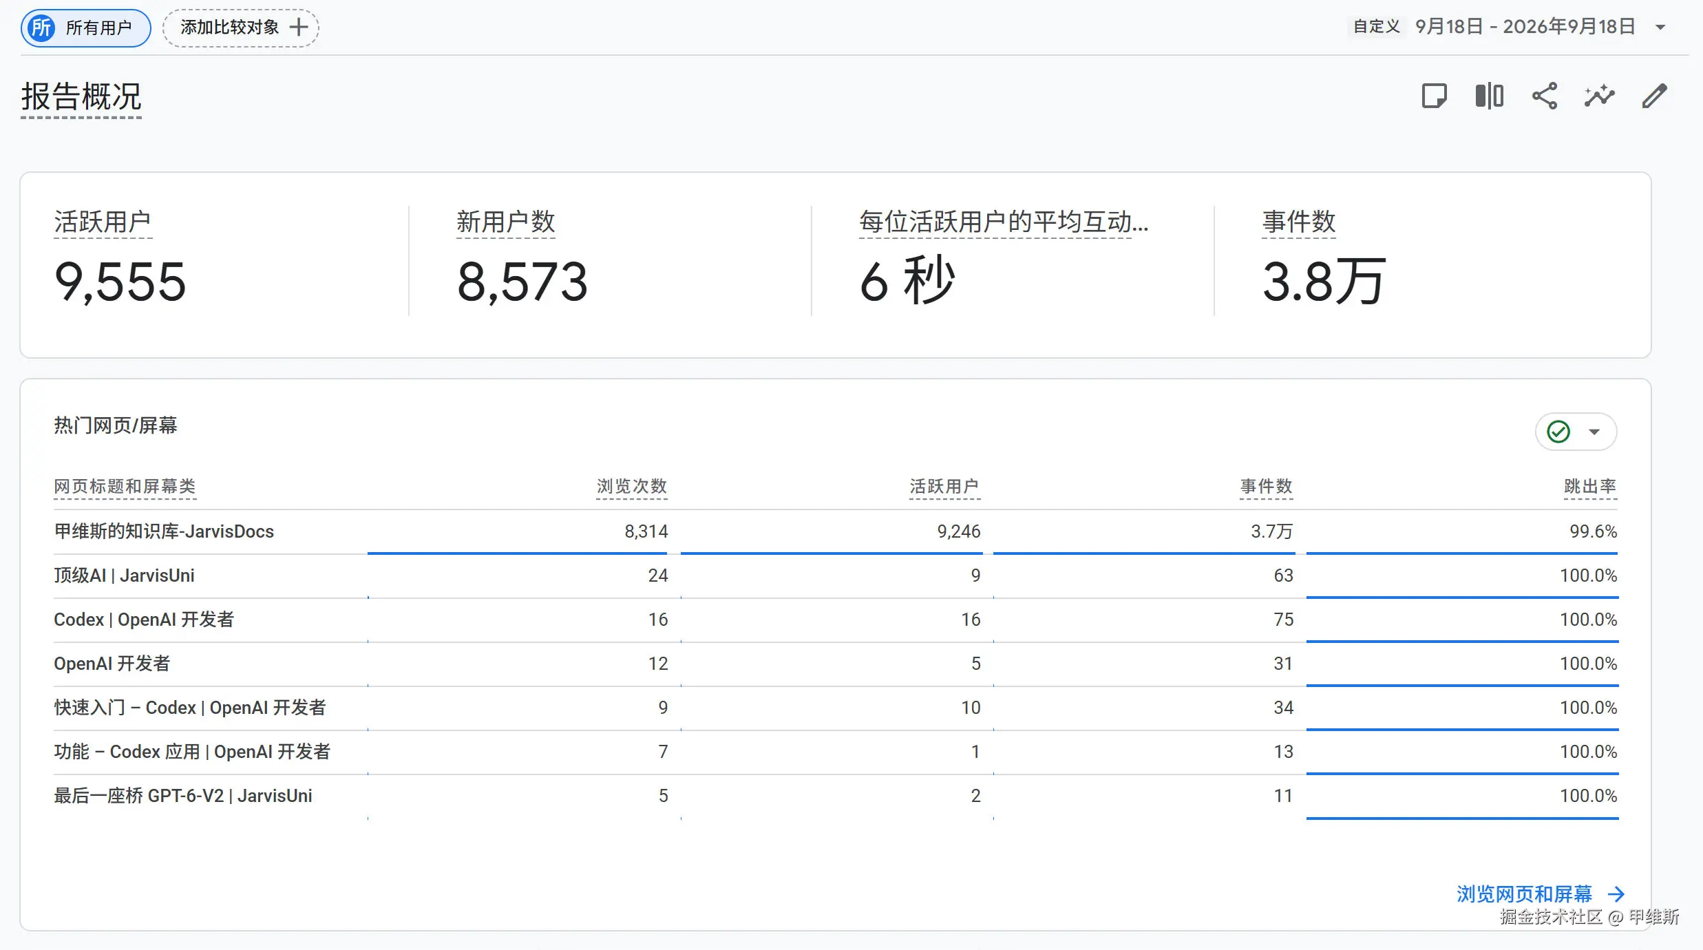Click the pencil edit report icon
The height and width of the screenshot is (950, 1703).
point(1654,96)
